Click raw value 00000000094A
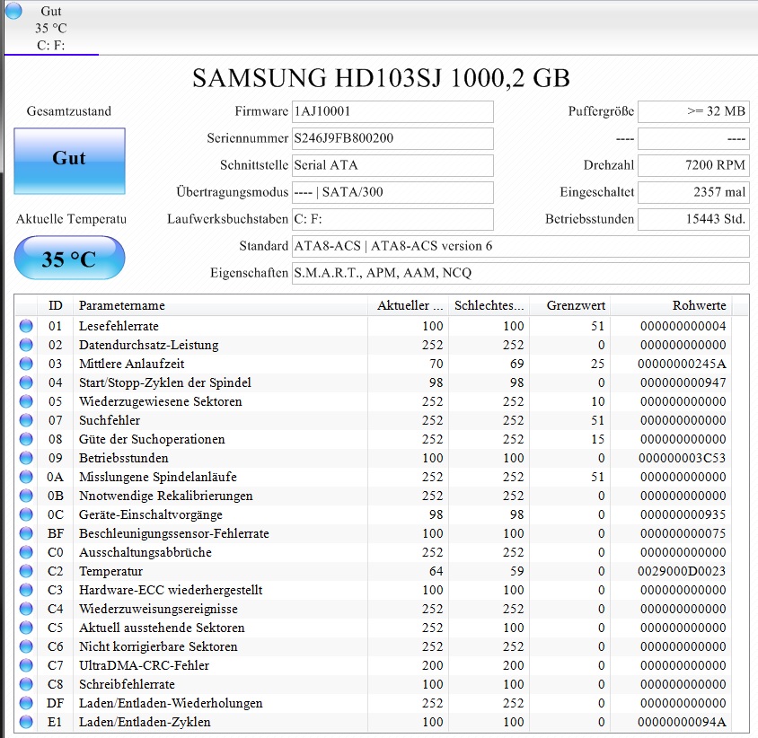 coord(682,722)
